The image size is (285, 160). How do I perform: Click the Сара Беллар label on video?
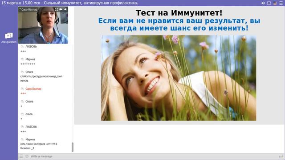pos(29,9)
